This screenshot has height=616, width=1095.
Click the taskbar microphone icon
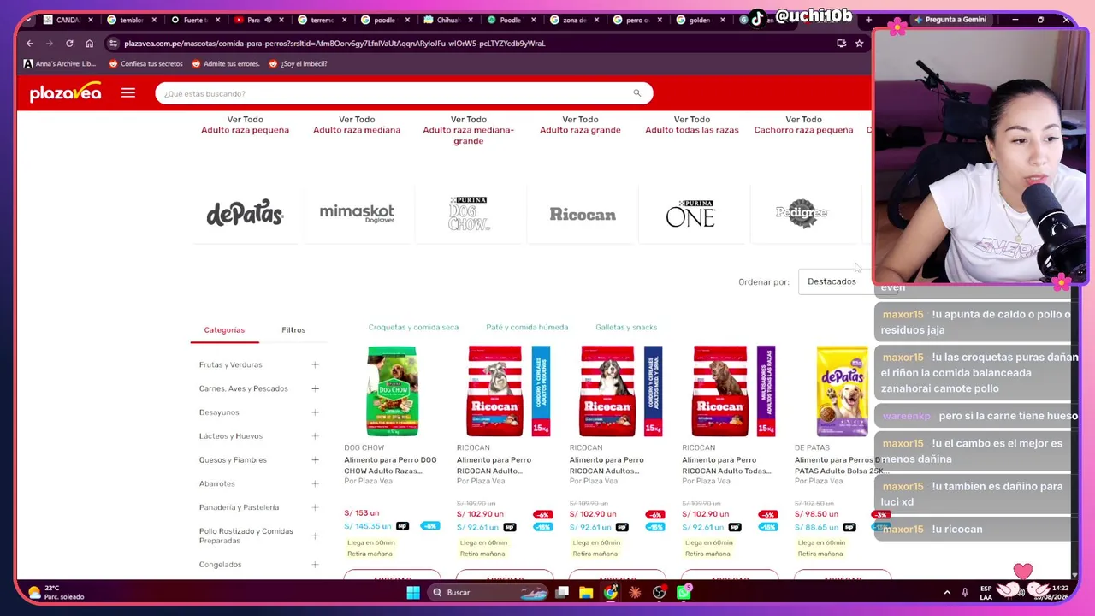pos(965,592)
